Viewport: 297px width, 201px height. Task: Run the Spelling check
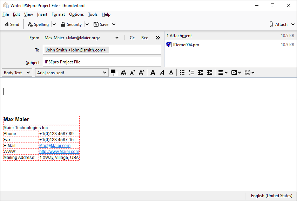pos(38,25)
